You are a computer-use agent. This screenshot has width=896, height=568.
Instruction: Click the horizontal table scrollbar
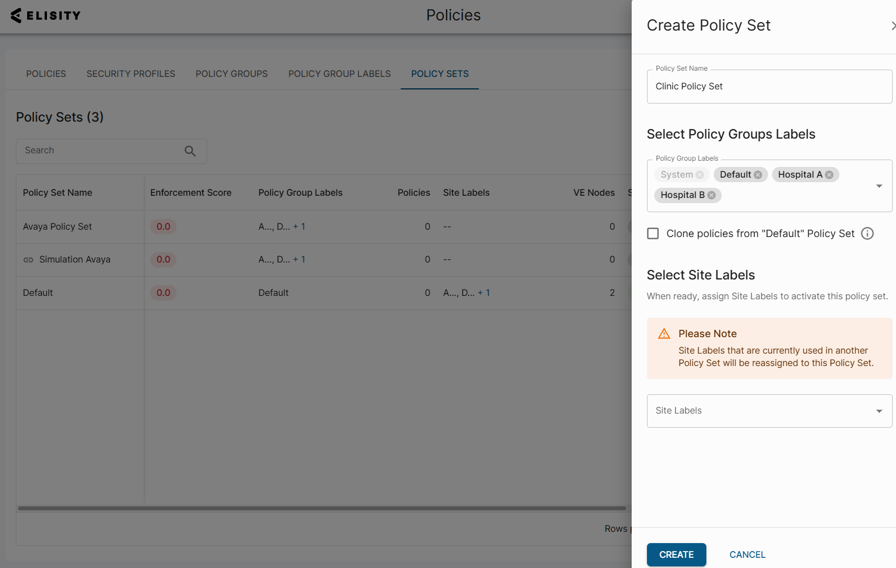pyautogui.click(x=321, y=508)
